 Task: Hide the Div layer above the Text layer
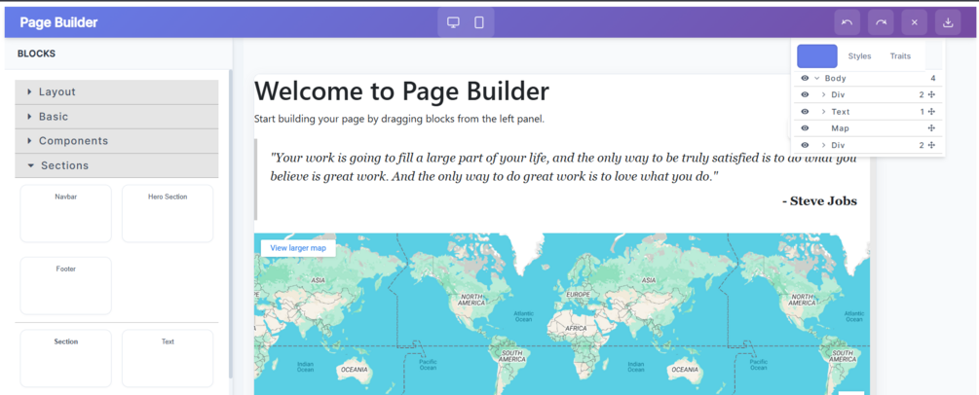[x=805, y=94]
